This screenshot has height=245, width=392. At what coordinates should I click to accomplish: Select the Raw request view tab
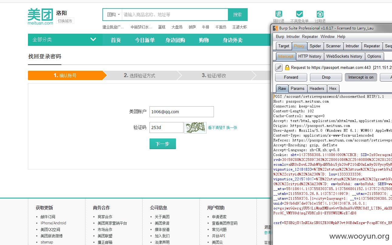pyautogui.click(x=282, y=88)
